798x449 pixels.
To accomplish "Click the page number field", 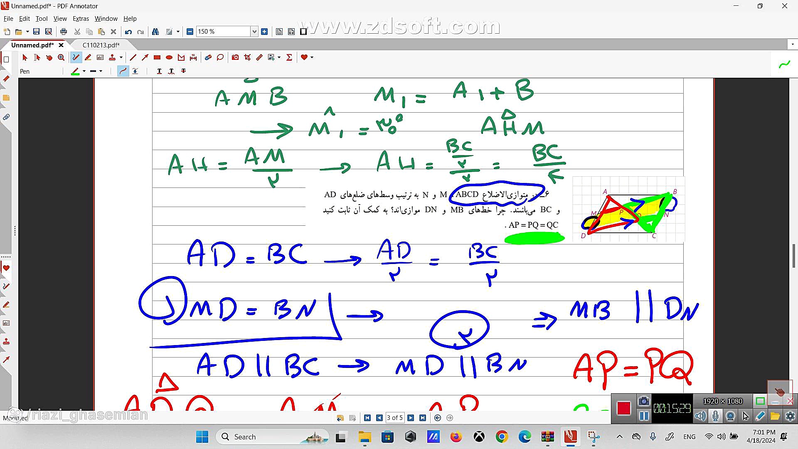I will (394, 418).
